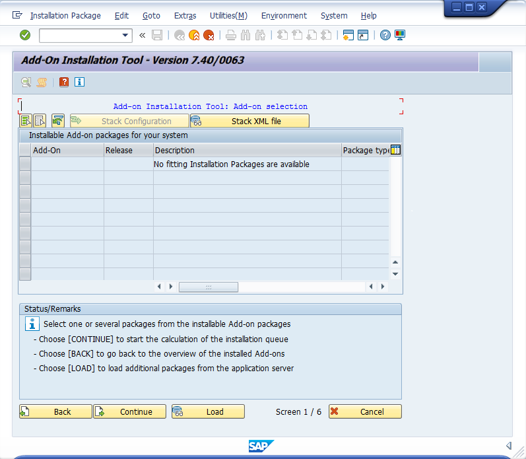Click the Stack XML file button
Image resolution: width=526 pixels, height=459 pixels.
pyautogui.click(x=249, y=121)
